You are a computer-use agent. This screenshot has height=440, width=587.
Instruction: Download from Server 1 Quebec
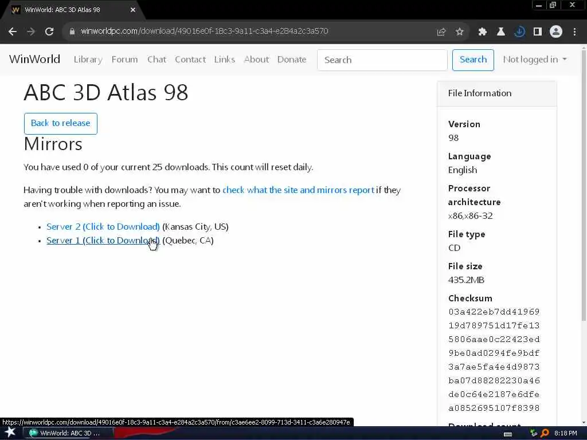tap(103, 241)
